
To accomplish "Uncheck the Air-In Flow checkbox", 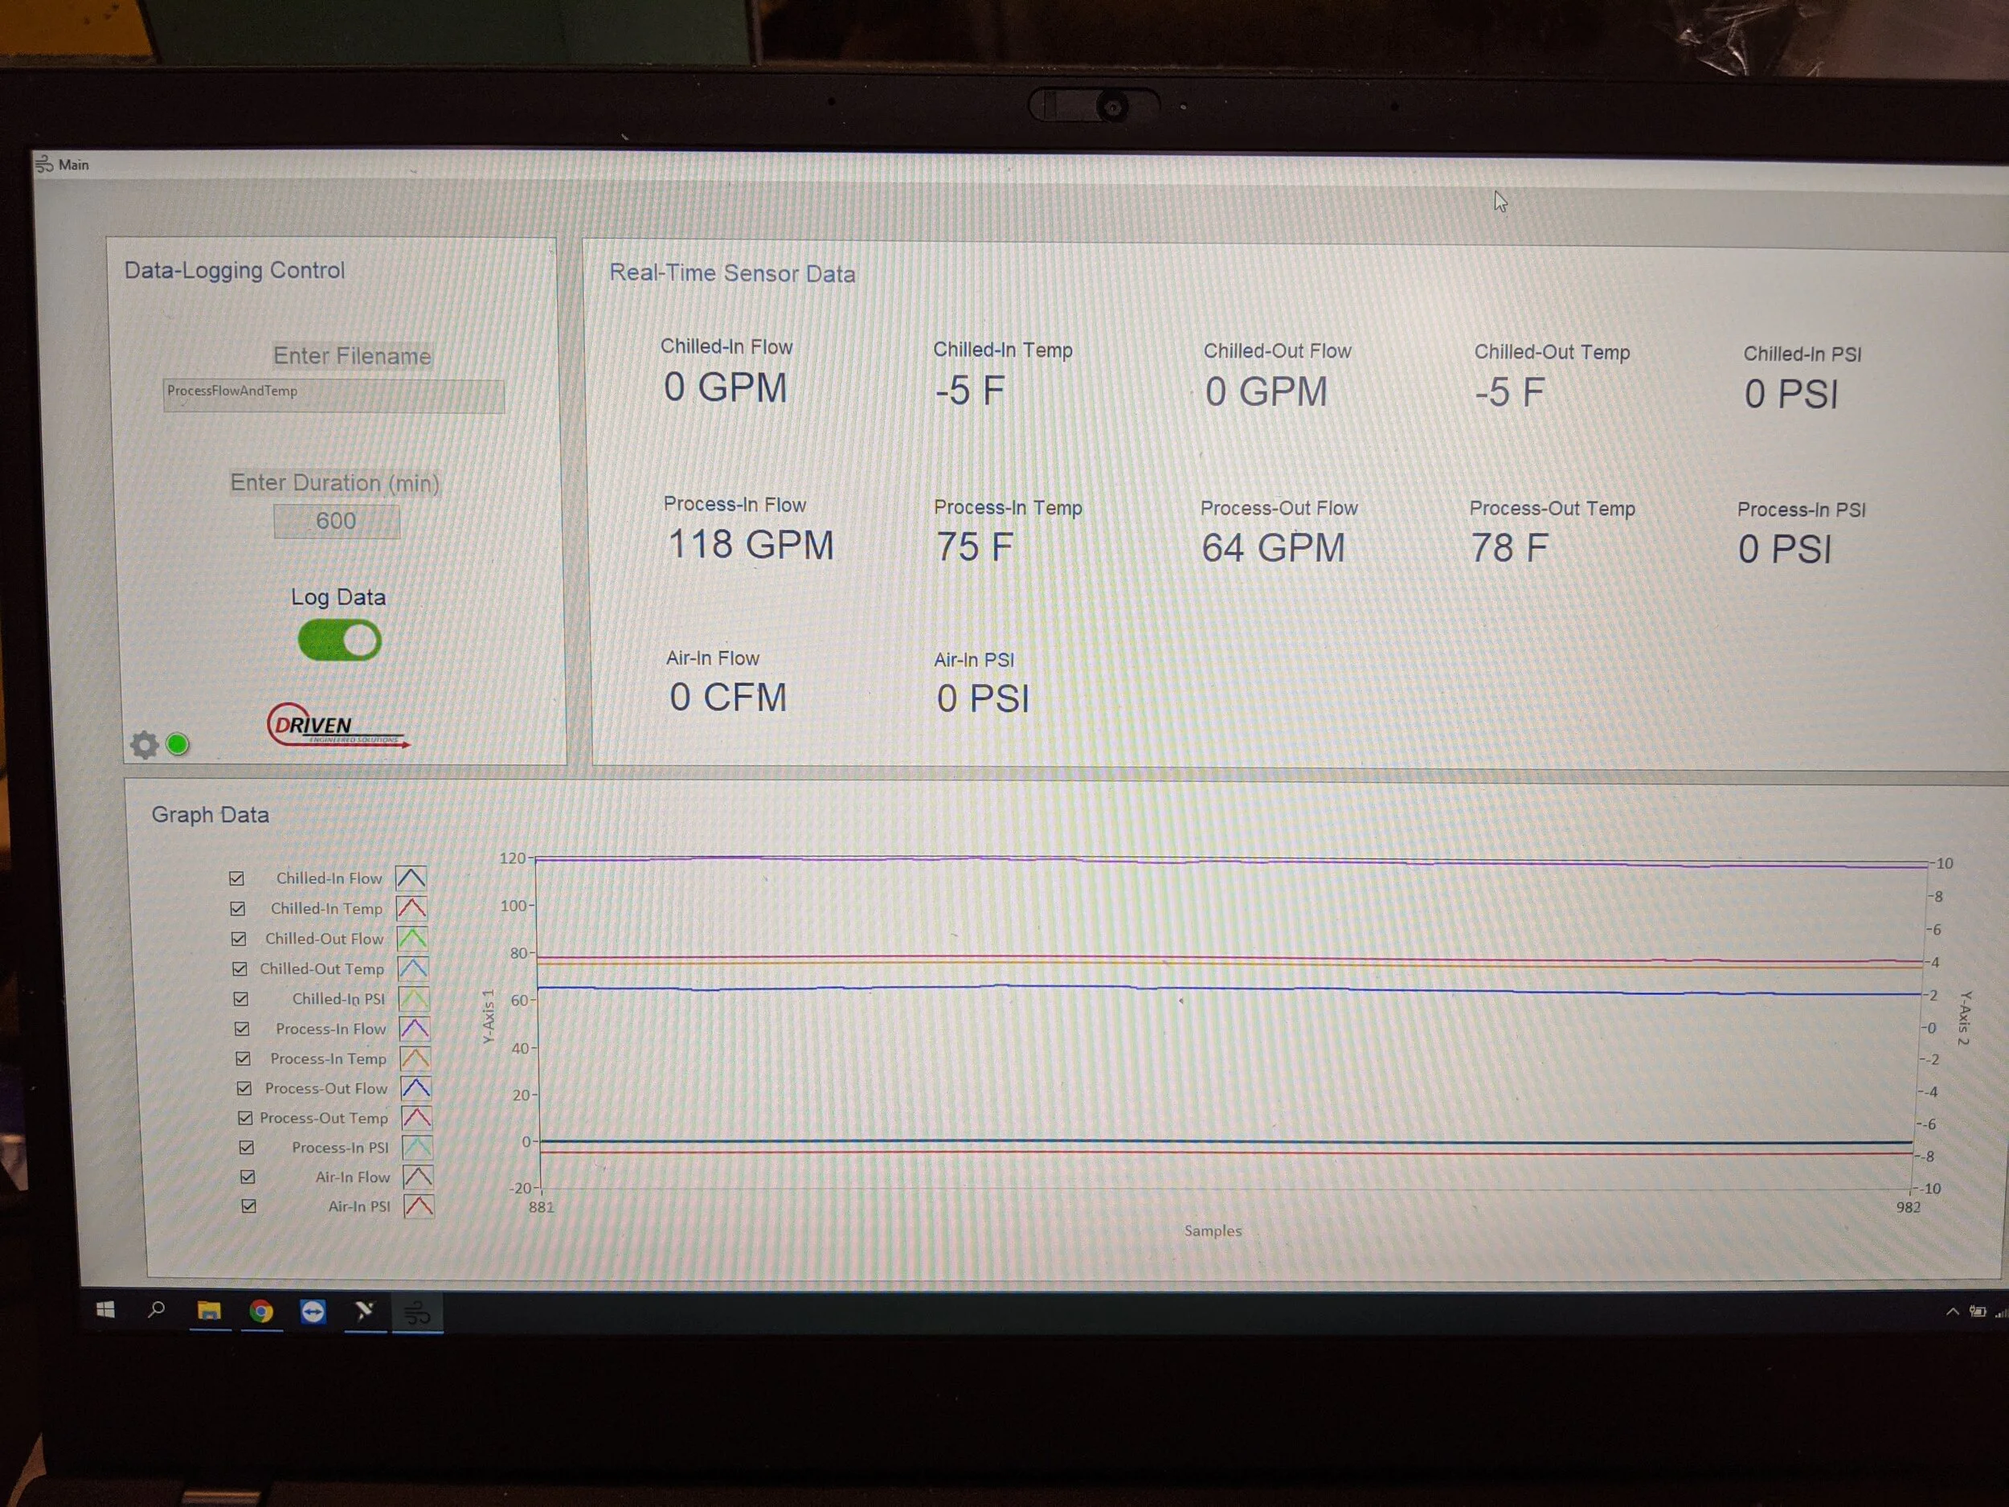I will coord(247,1177).
